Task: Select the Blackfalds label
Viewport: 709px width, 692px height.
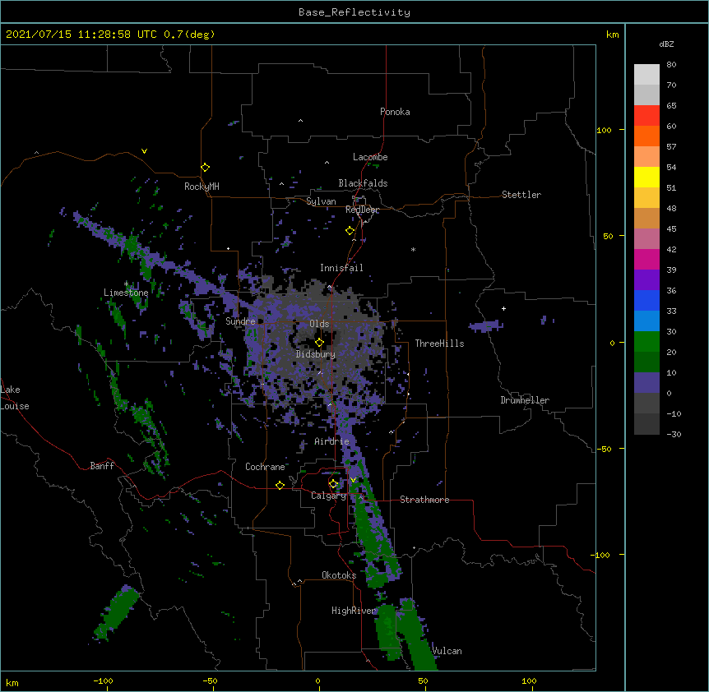Action: coord(363,183)
